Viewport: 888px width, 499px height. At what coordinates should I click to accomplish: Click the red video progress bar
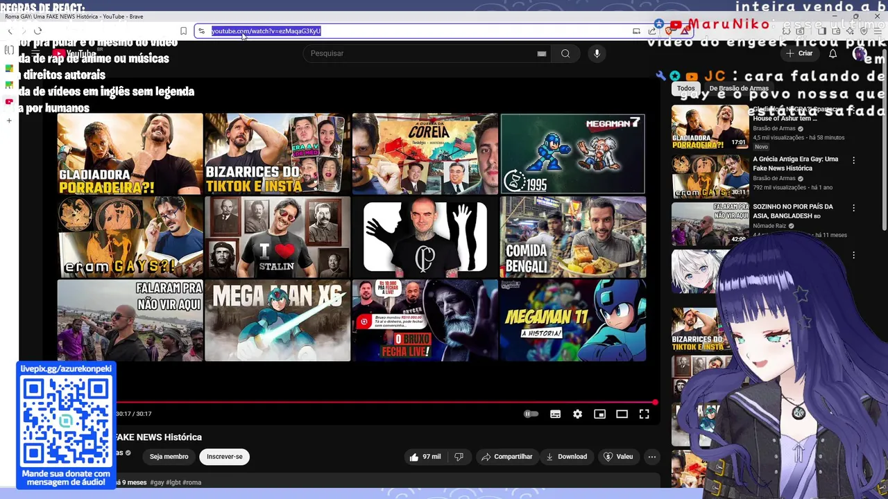tap(386, 402)
